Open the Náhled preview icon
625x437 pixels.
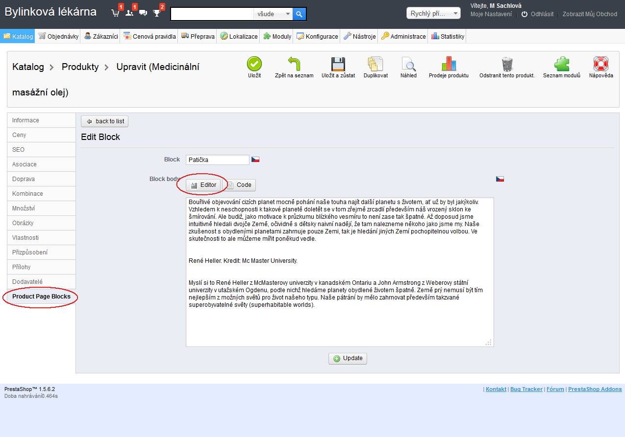[x=408, y=64]
